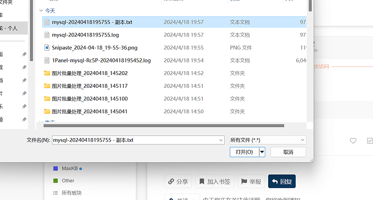Image resolution: width=373 pixels, height=200 pixels.
Task: Open the MaxKB category link
Action: pyautogui.click(x=70, y=168)
